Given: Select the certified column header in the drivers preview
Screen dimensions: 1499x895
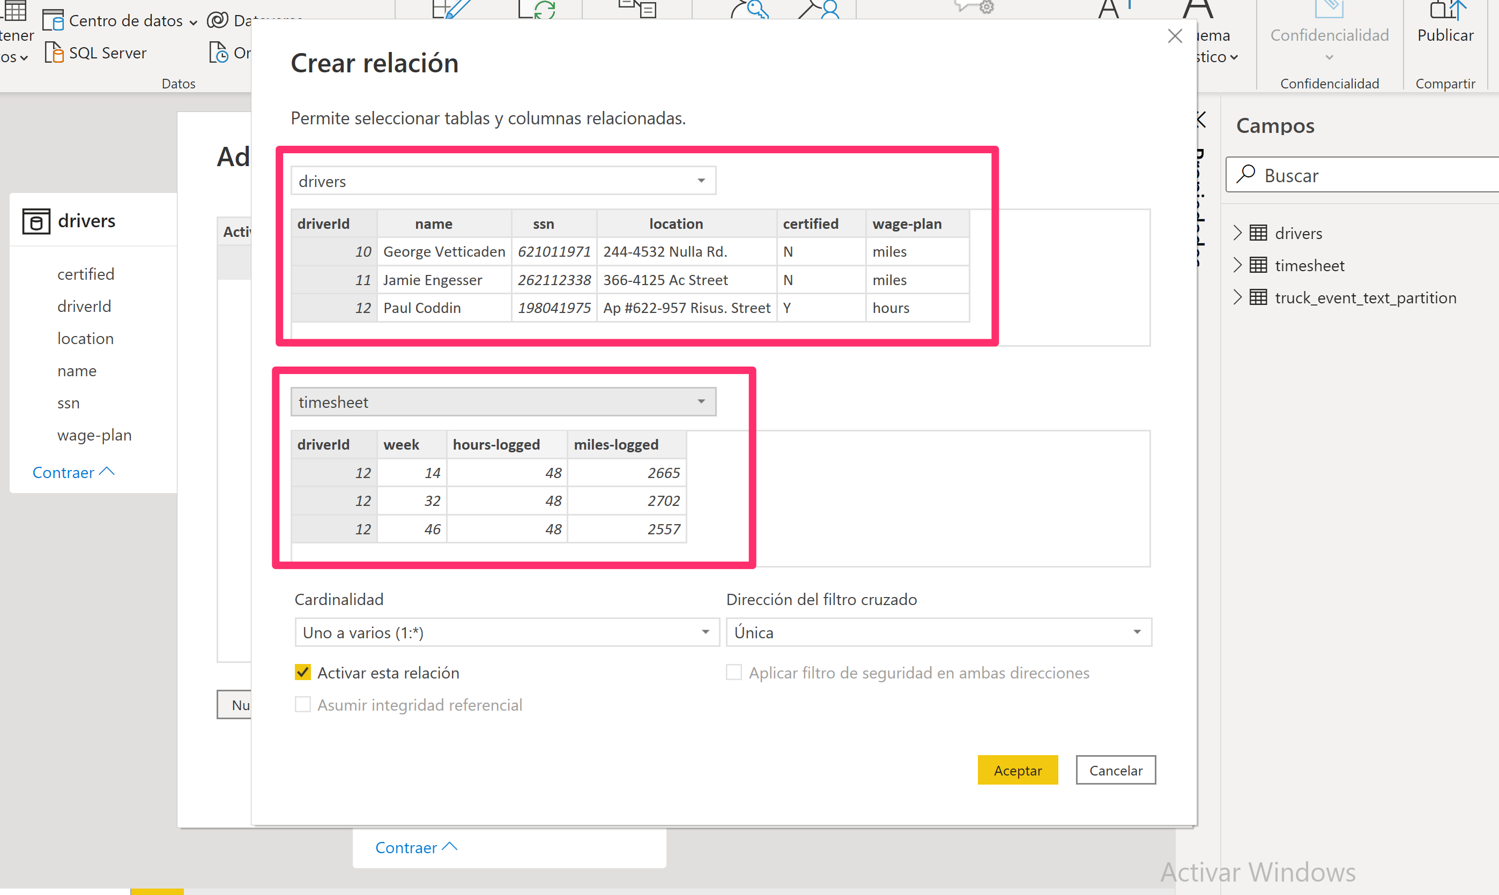Looking at the screenshot, I should [821, 224].
